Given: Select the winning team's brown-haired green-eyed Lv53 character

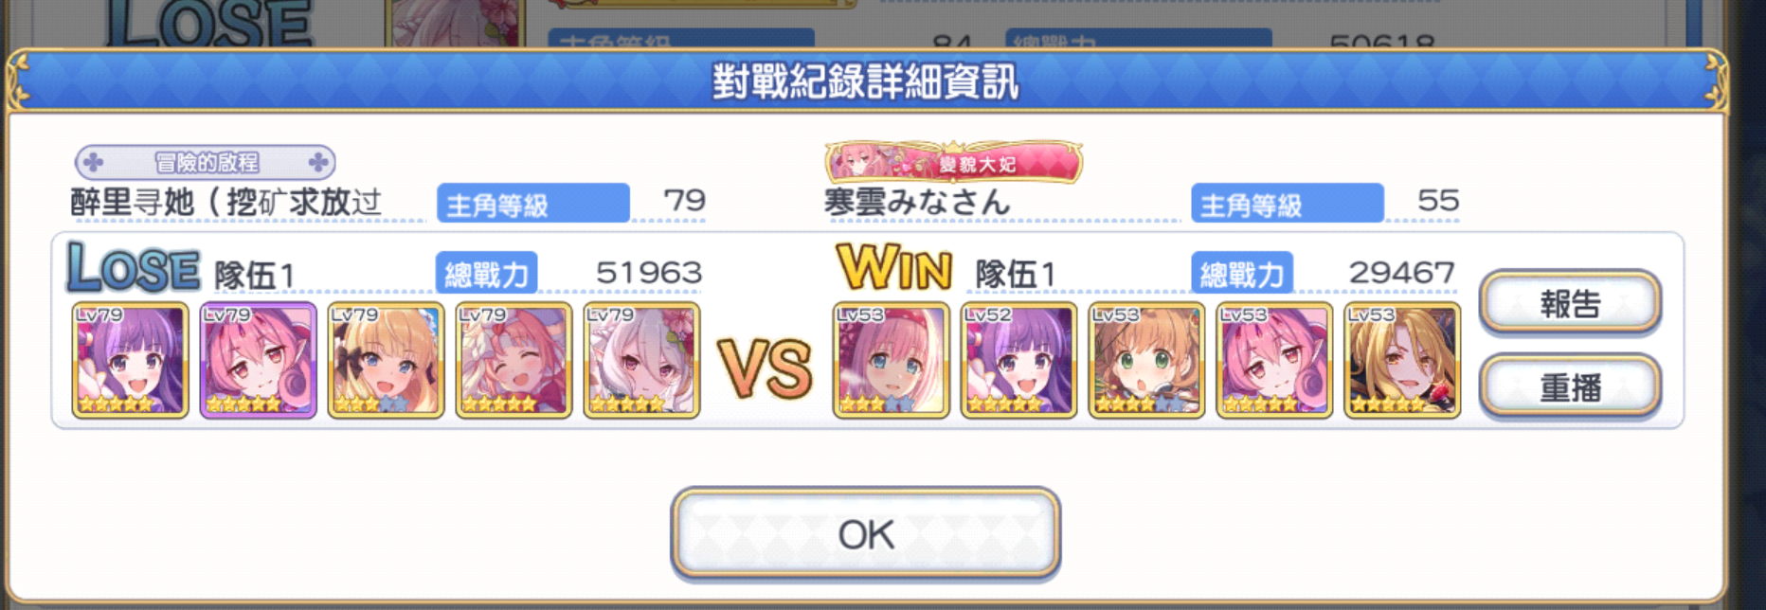Looking at the screenshot, I should click(x=1146, y=360).
